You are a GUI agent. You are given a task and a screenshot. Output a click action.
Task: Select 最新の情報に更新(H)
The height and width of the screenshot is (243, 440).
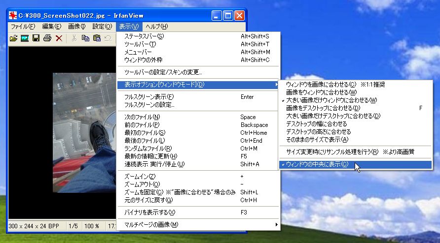click(x=198, y=156)
